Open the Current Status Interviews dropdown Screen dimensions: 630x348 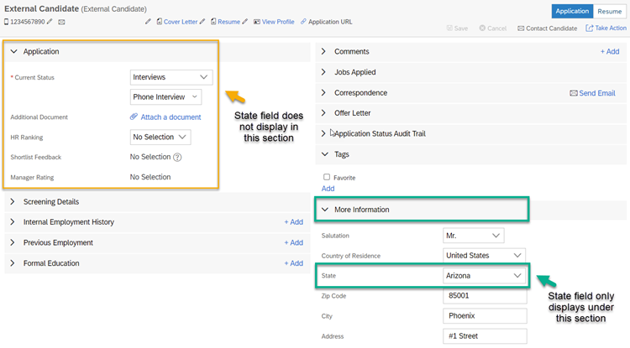[x=171, y=77]
